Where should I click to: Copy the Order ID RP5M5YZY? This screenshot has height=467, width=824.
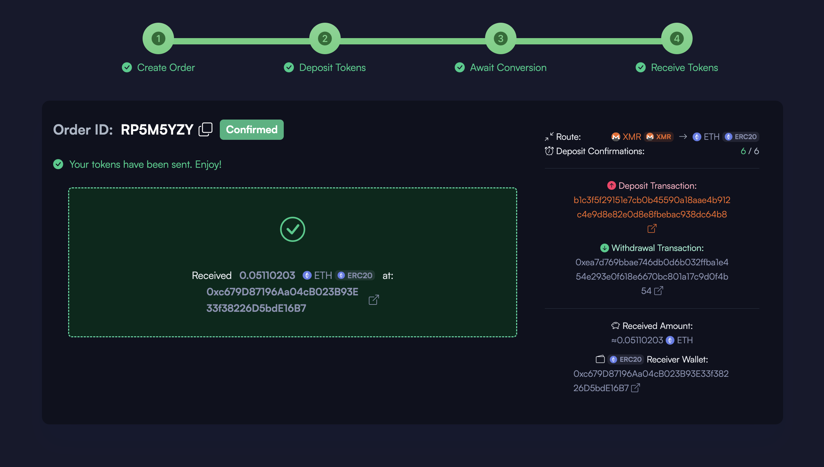(205, 129)
